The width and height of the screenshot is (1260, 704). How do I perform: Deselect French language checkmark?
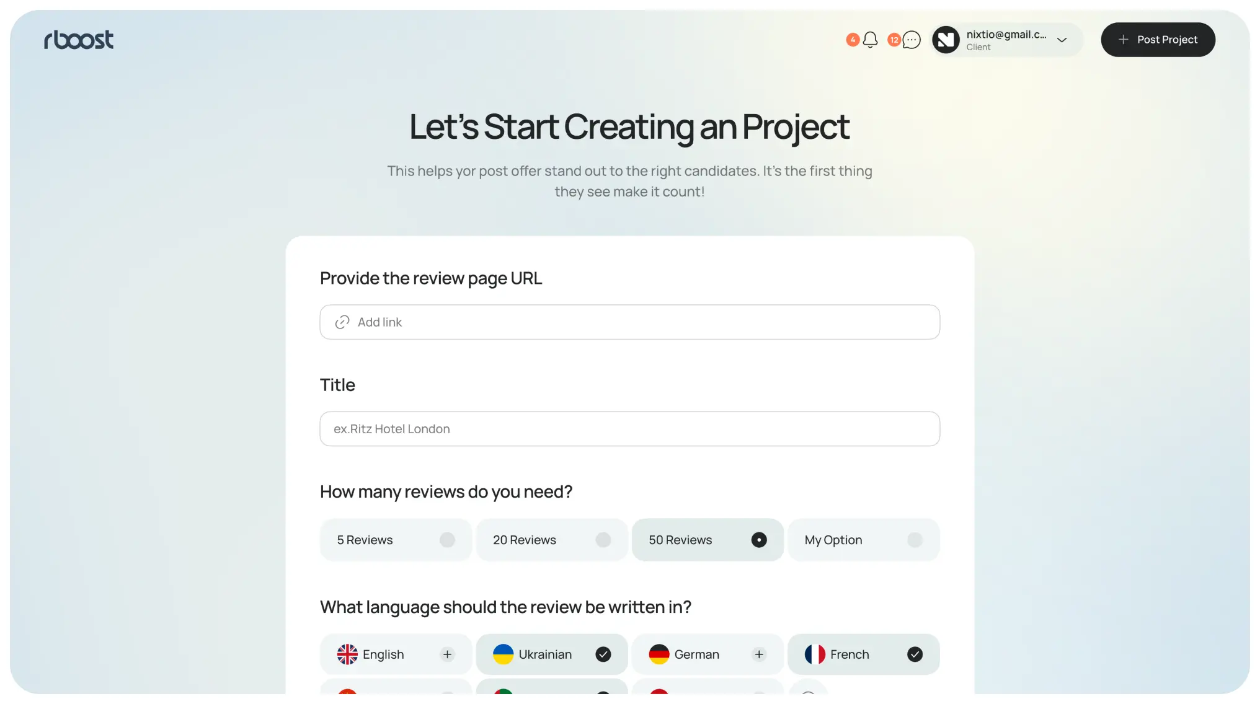coord(915,654)
